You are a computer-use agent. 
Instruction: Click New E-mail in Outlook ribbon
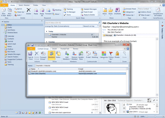point(3,12)
